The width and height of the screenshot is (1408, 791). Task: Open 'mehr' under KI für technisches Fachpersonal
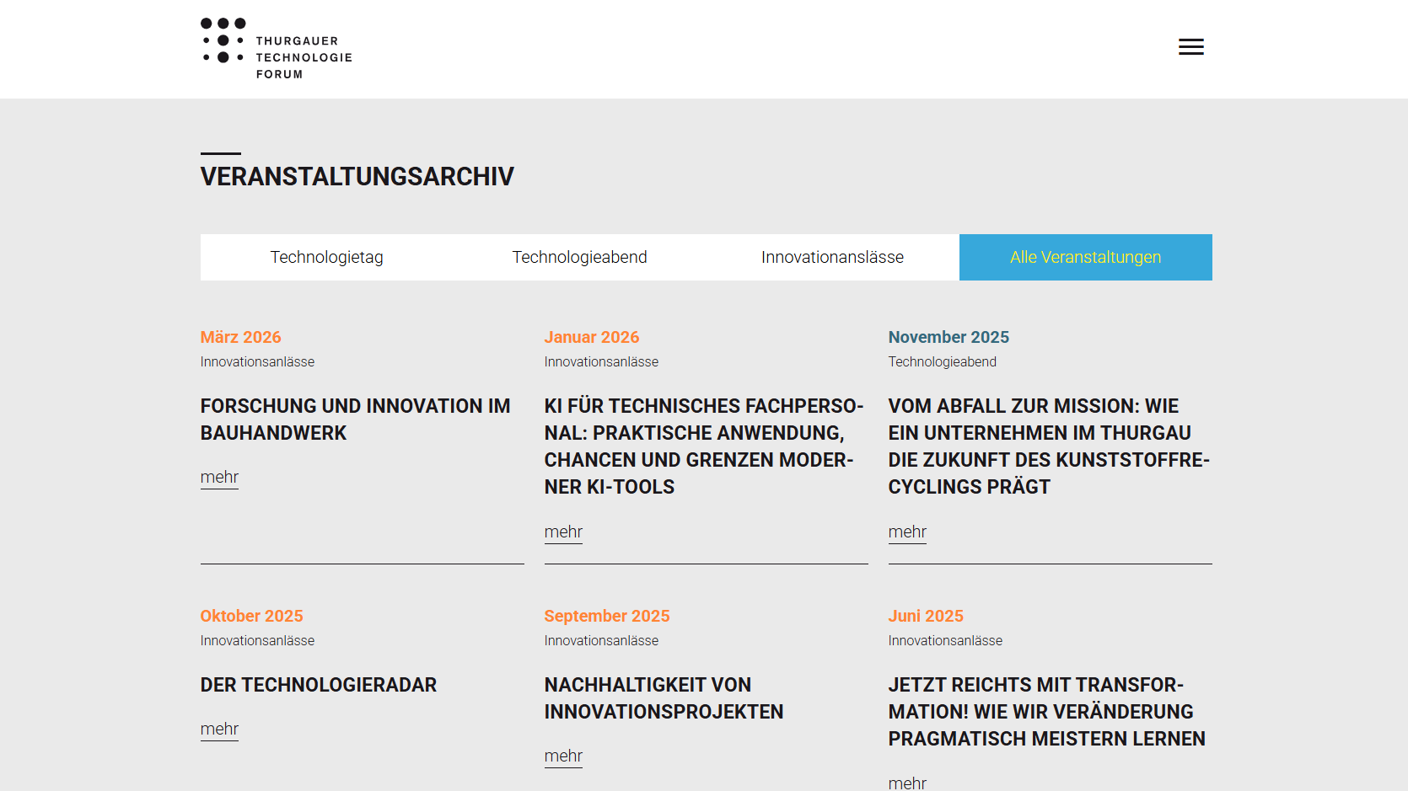tap(563, 532)
